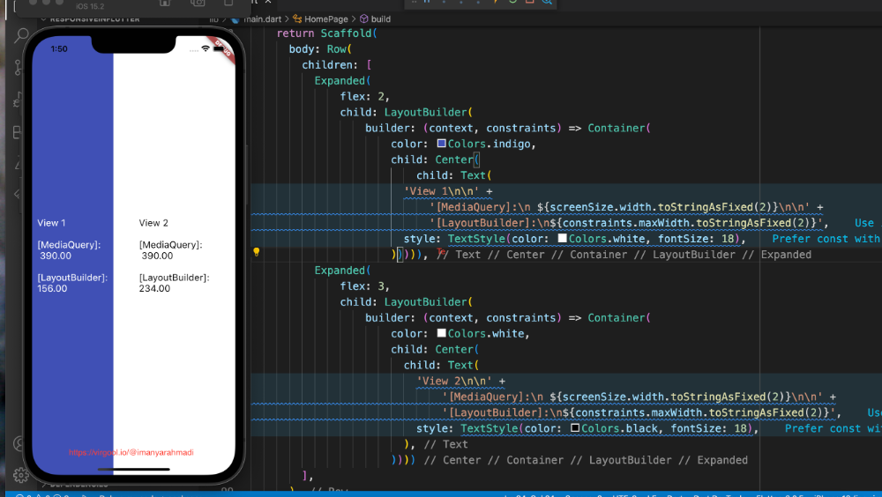Tap the simulator home indicator bar
882x497 pixels.
[134, 469]
